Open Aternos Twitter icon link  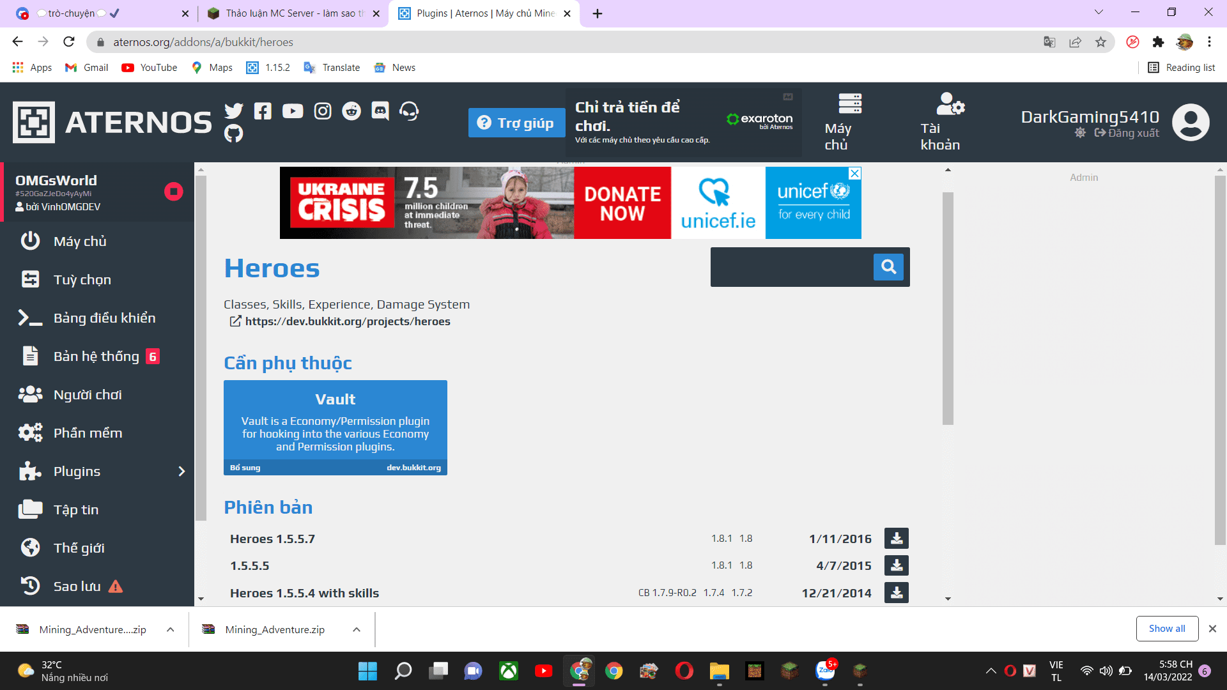[234, 111]
